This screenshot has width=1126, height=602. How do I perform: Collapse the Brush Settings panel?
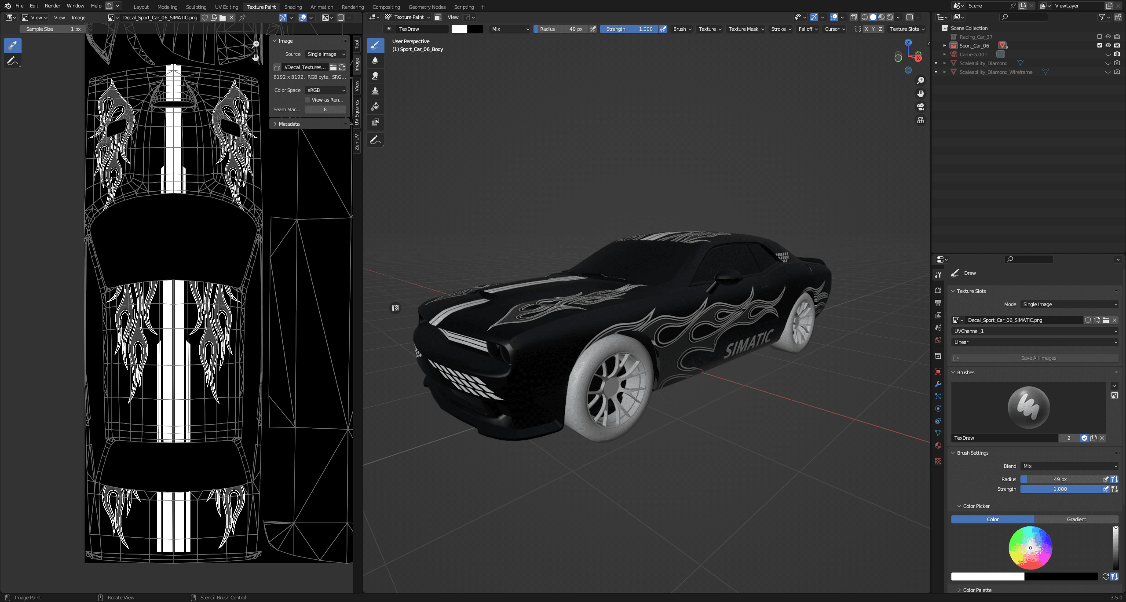pyautogui.click(x=972, y=453)
